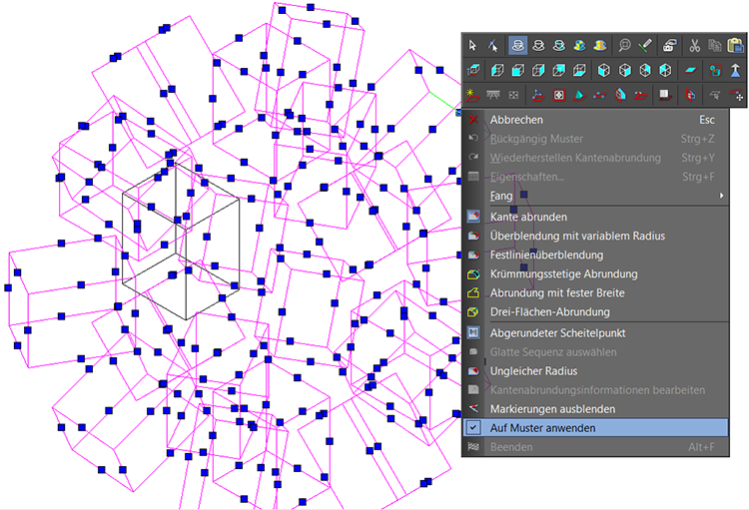Click the cyan cone on plane icon
Screen dimensions: 749x510
pyautogui.click(x=579, y=95)
